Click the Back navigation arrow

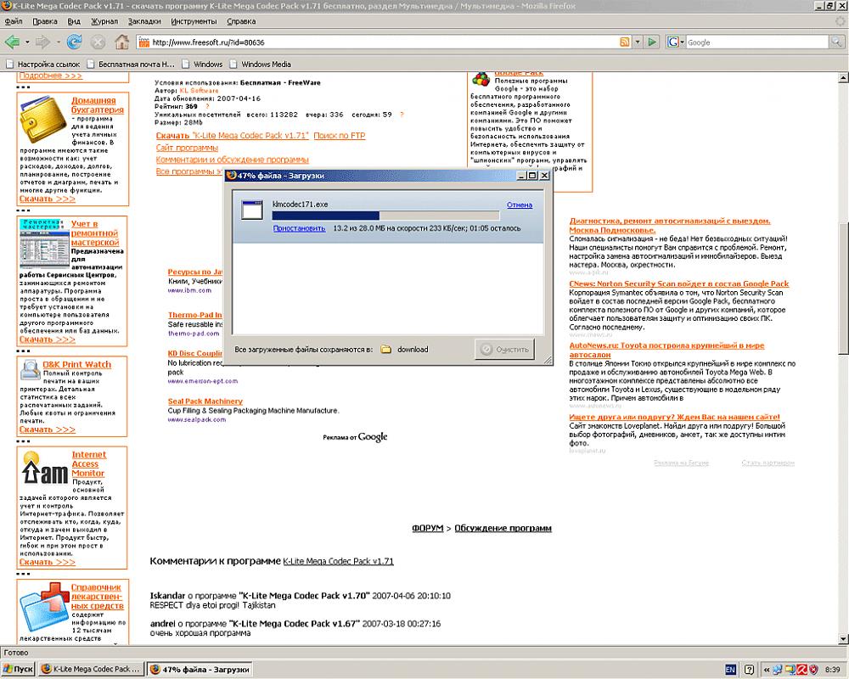click(x=12, y=42)
